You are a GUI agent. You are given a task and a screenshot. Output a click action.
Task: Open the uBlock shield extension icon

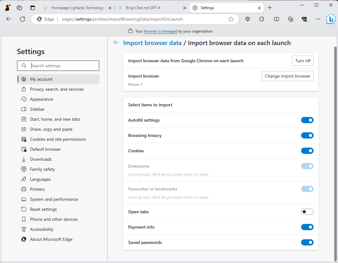248,19
